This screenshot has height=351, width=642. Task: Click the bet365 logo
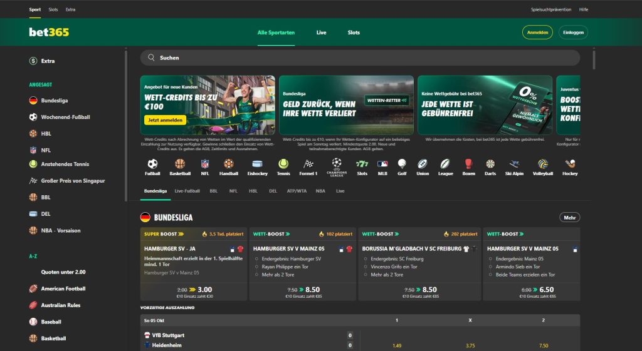click(x=49, y=33)
